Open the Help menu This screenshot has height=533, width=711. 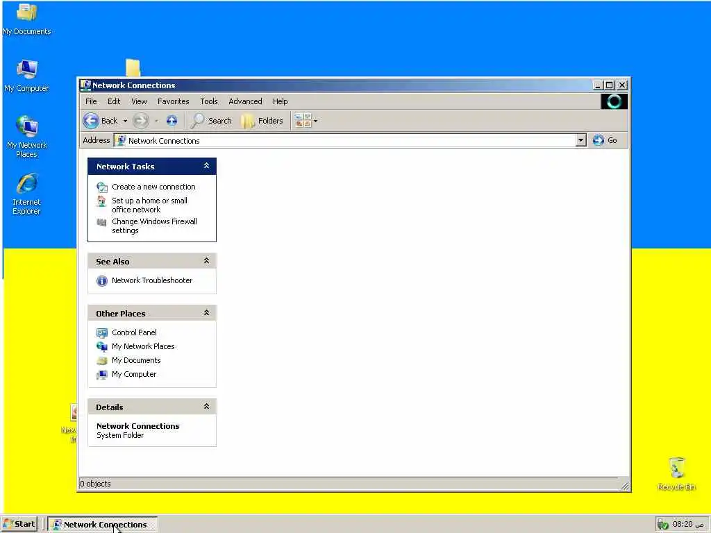coord(281,101)
